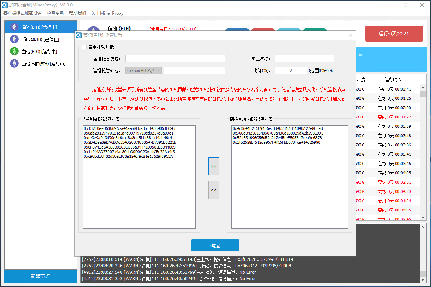Open the Stratum+TCP:// protocol dropdown
The image size is (431, 287).
pos(143,70)
